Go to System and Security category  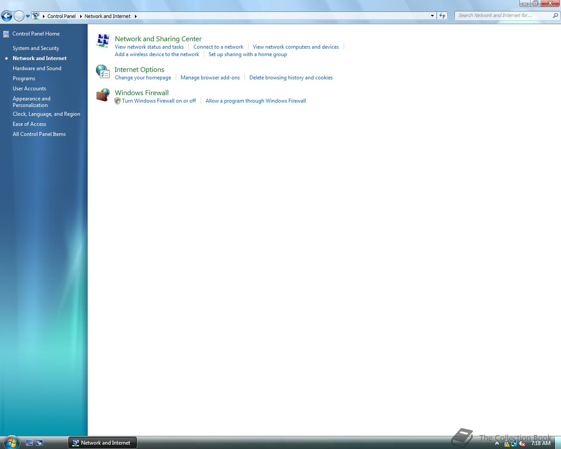tap(36, 48)
